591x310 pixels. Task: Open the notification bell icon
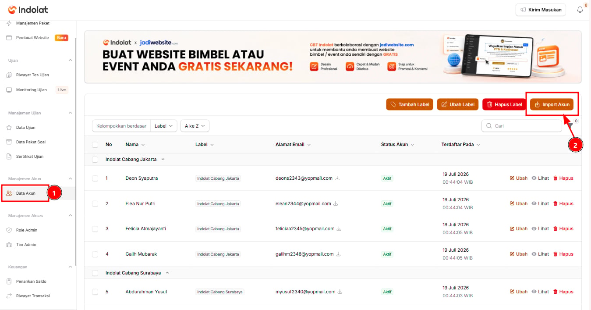click(x=580, y=10)
